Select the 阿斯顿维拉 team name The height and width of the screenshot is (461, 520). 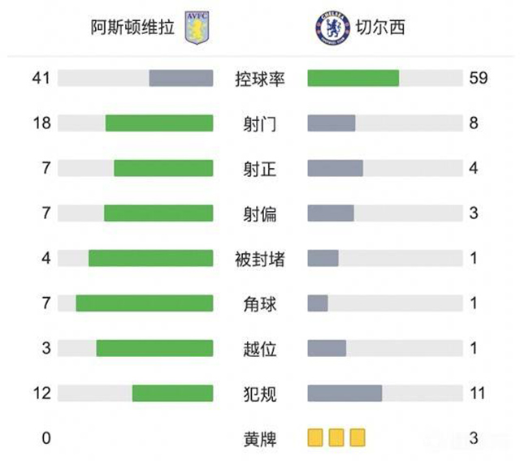point(136,28)
